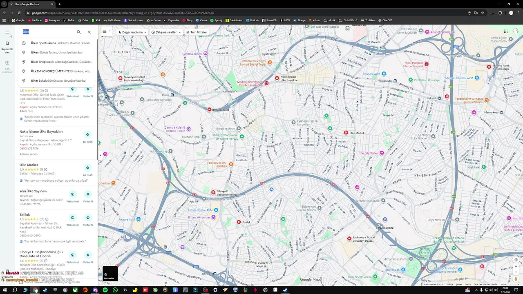Viewport: 523px width, 294px height.
Task: Open the Google apps grid icon
Action: (x=505, y=31)
